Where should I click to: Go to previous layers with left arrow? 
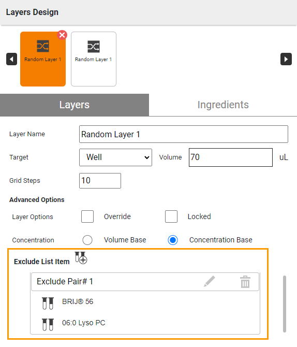pyautogui.click(x=11, y=59)
